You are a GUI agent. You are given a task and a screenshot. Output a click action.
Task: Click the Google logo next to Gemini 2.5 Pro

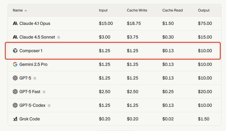tap(15, 64)
